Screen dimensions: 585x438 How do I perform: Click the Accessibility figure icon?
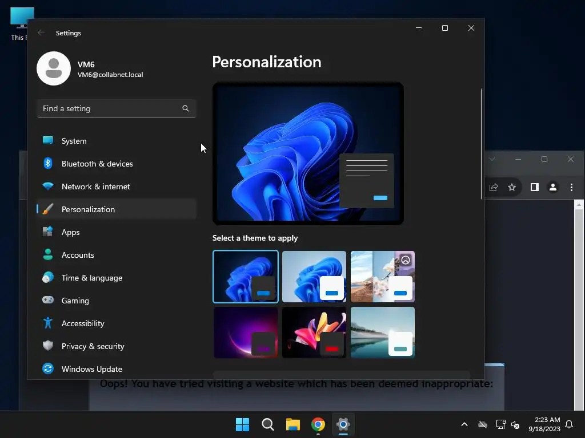[x=48, y=323]
